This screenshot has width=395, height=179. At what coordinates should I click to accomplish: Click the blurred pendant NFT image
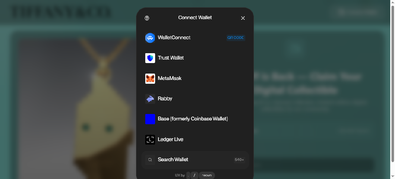coord(76,108)
